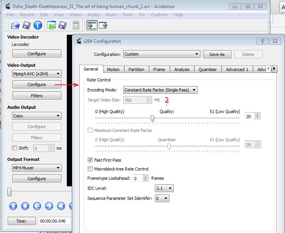
Task: Open the Audio menu
Action: coord(94,15)
